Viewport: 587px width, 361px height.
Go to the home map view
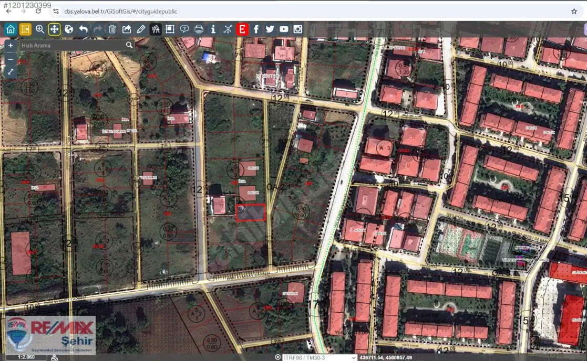pos(11,29)
